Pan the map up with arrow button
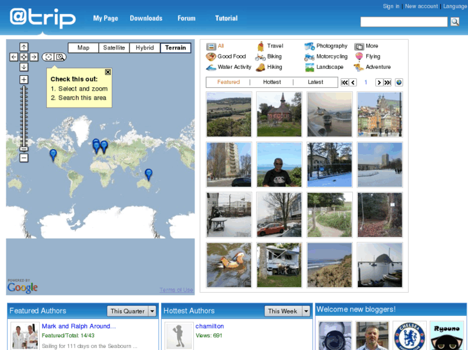The height and width of the screenshot is (350, 468). tap(24, 47)
